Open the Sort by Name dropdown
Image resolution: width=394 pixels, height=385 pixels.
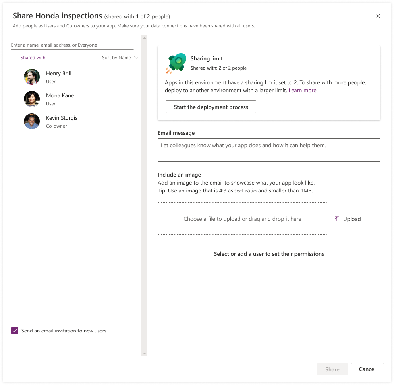point(120,58)
